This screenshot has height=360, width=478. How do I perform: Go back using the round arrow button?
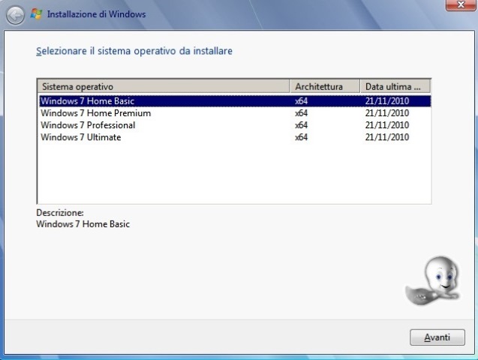(15, 15)
